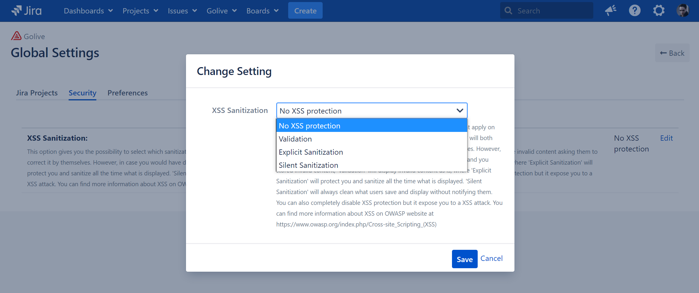Click the Jira logo in header

point(27,11)
